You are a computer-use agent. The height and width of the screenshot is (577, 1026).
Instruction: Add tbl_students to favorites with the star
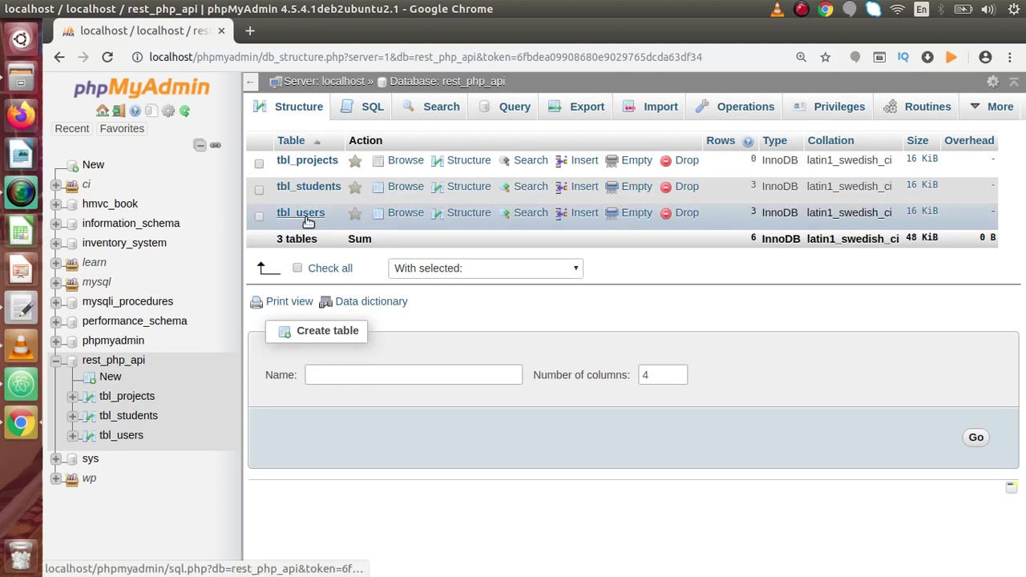(355, 187)
